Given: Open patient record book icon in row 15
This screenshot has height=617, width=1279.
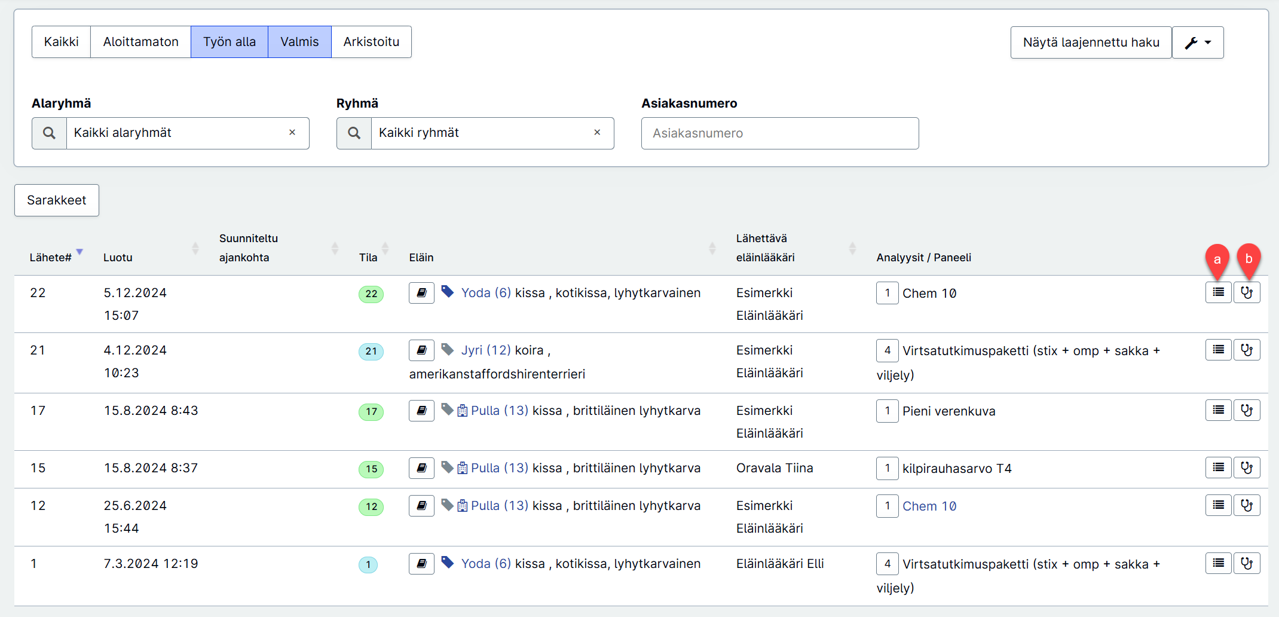Looking at the screenshot, I should click(x=421, y=468).
